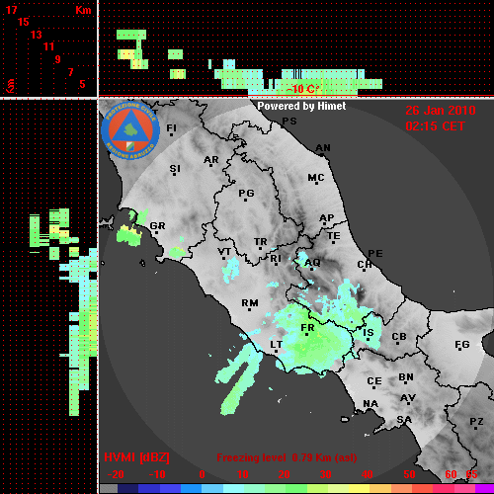Click the AV city label on map

pyautogui.click(x=408, y=398)
